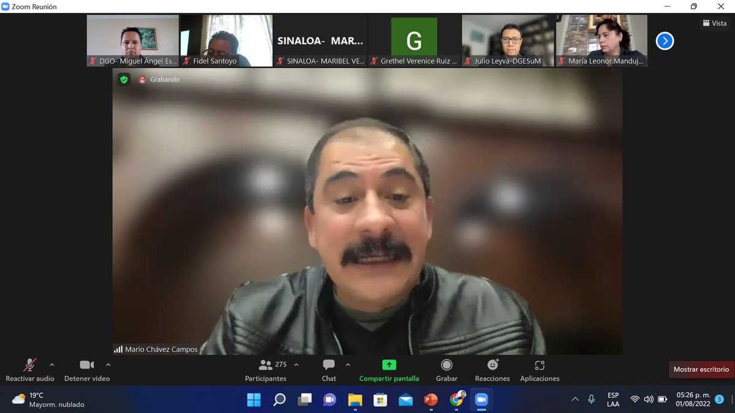Expand video options caret beside Detener vídeo
735x413 pixels.
(x=108, y=365)
